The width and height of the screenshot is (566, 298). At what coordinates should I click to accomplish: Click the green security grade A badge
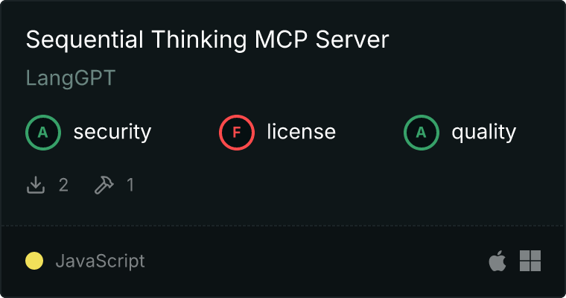[x=43, y=133]
